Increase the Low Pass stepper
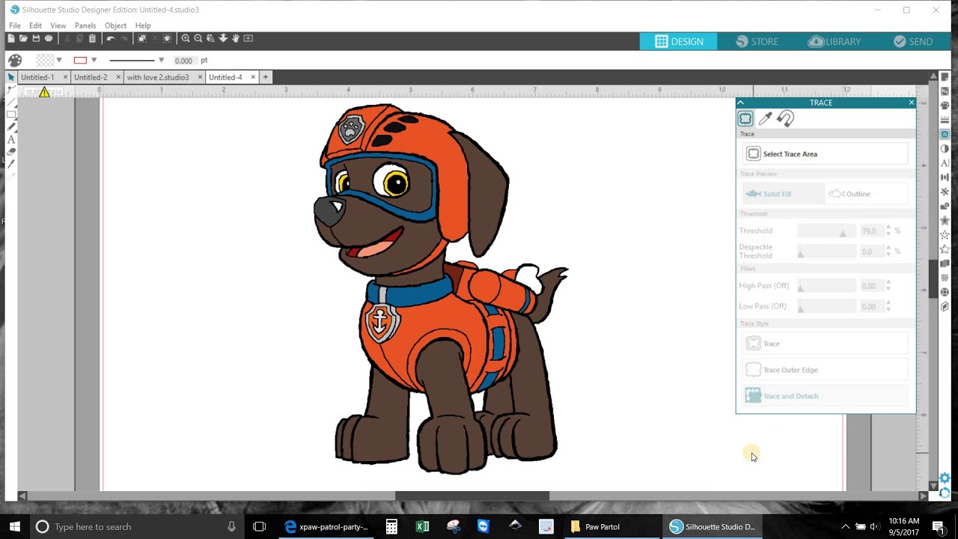958x539 pixels. pos(888,303)
